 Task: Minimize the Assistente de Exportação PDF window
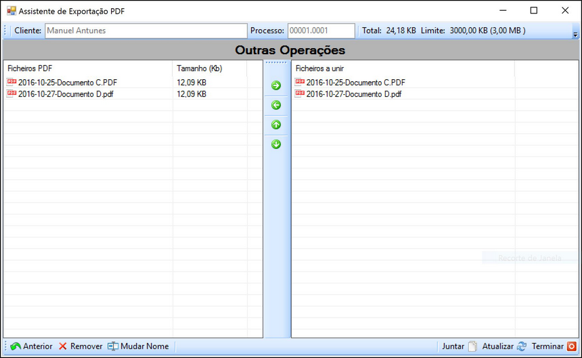click(x=503, y=10)
